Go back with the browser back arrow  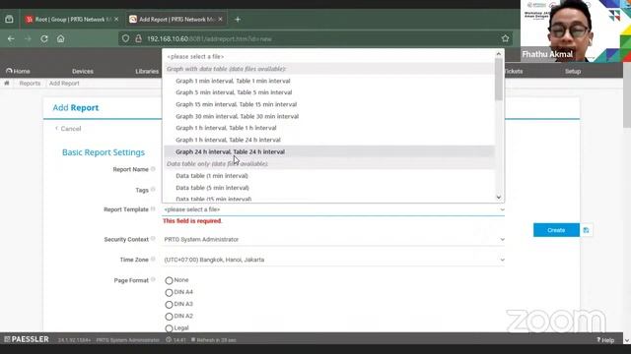click(x=11, y=39)
